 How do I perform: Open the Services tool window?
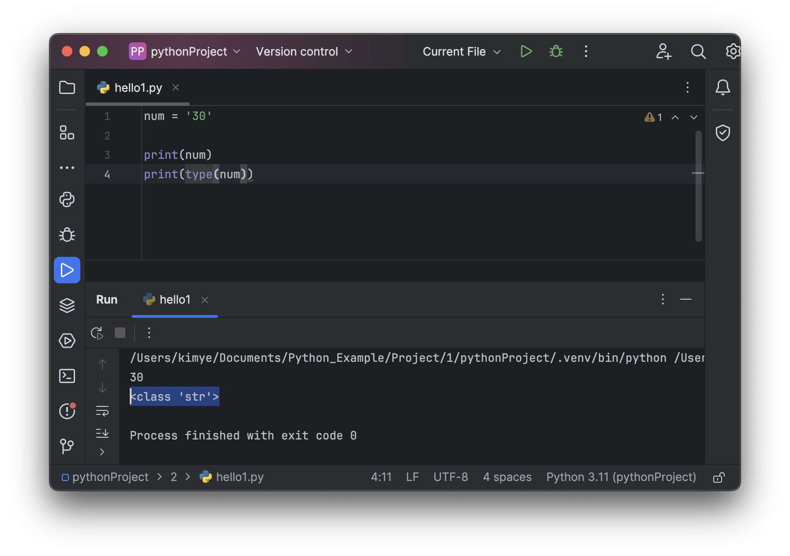click(67, 341)
